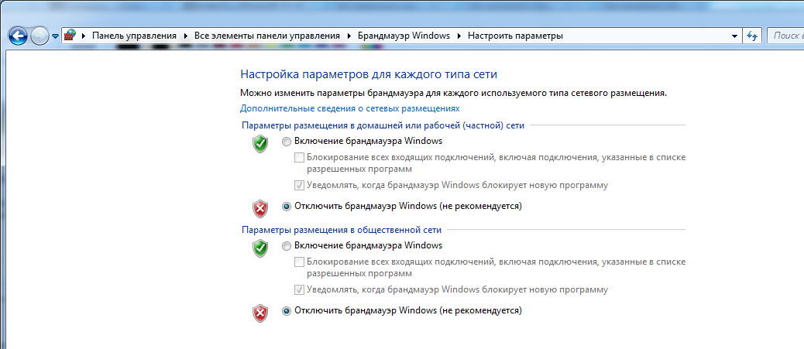Image resolution: width=804 pixels, height=349 pixels.
Task: Go to 'Все элементы панели управления' breadcrumb
Action: click(267, 36)
